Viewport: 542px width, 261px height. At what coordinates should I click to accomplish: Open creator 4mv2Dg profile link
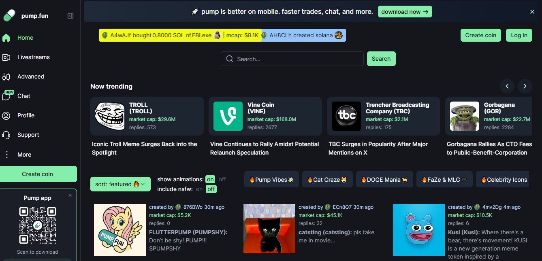point(492,207)
